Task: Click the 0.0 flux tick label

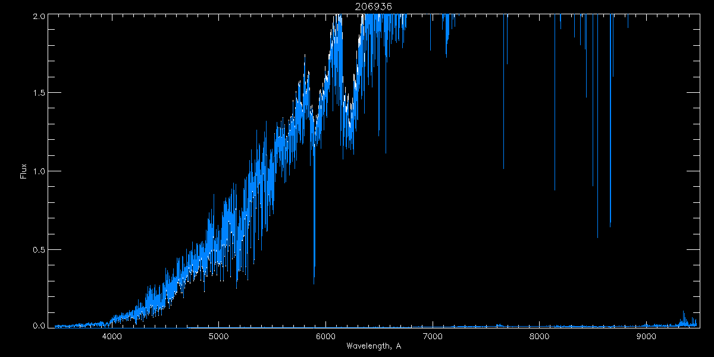Action: tap(37, 326)
